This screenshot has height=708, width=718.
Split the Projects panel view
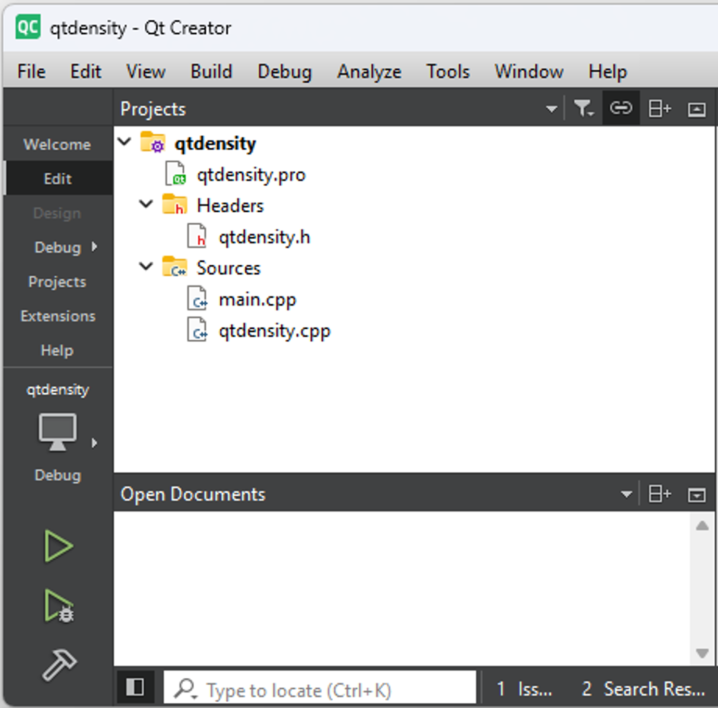(x=659, y=108)
